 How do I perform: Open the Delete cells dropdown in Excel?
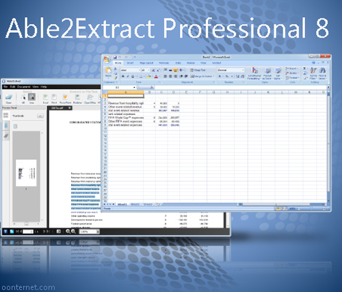coord(292,73)
